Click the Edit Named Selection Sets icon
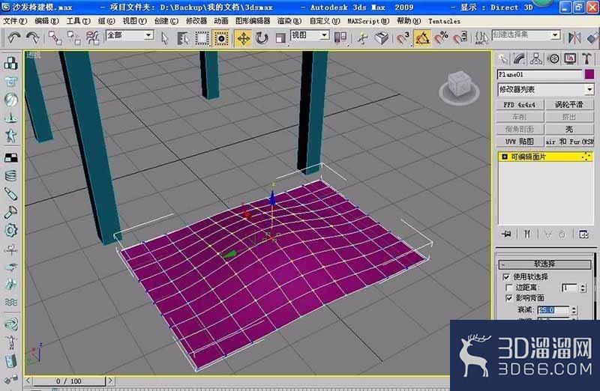The width and height of the screenshot is (600, 391). (x=481, y=38)
